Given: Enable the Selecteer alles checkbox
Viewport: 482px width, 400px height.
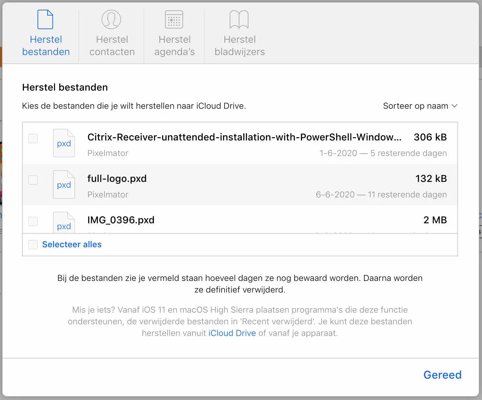Looking at the screenshot, I should point(33,245).
